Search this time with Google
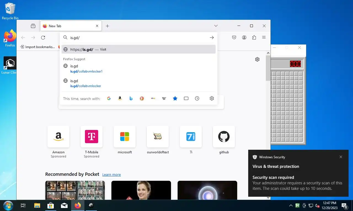353x211 pixels. point(109,98)
